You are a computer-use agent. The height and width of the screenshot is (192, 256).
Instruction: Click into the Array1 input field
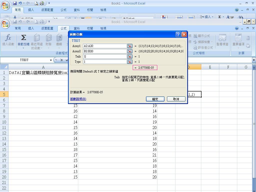click(105, 46)
